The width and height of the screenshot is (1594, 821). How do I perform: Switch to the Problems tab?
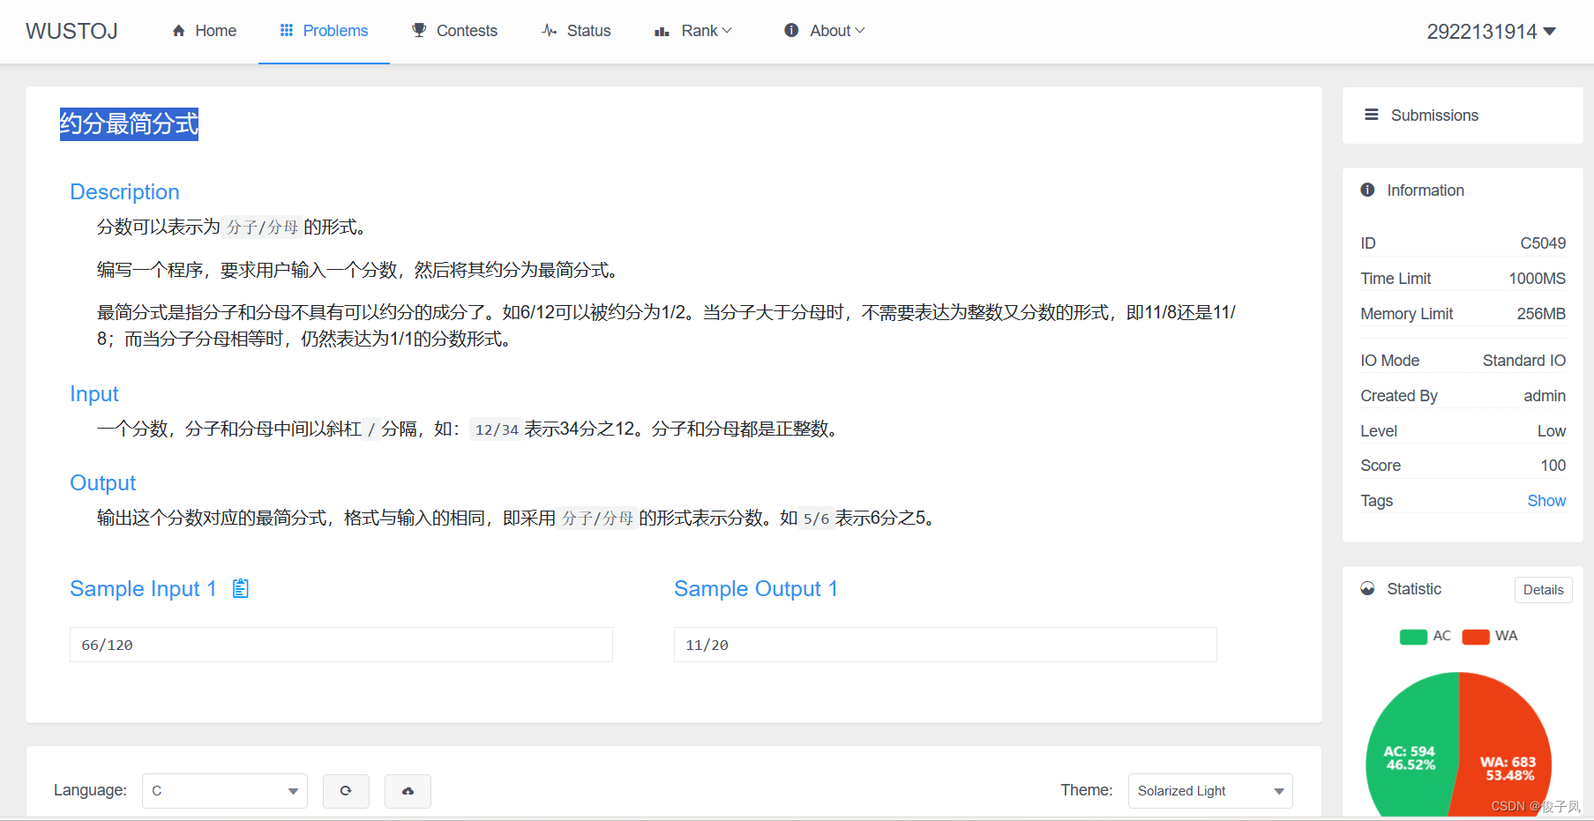pos(324,31)
